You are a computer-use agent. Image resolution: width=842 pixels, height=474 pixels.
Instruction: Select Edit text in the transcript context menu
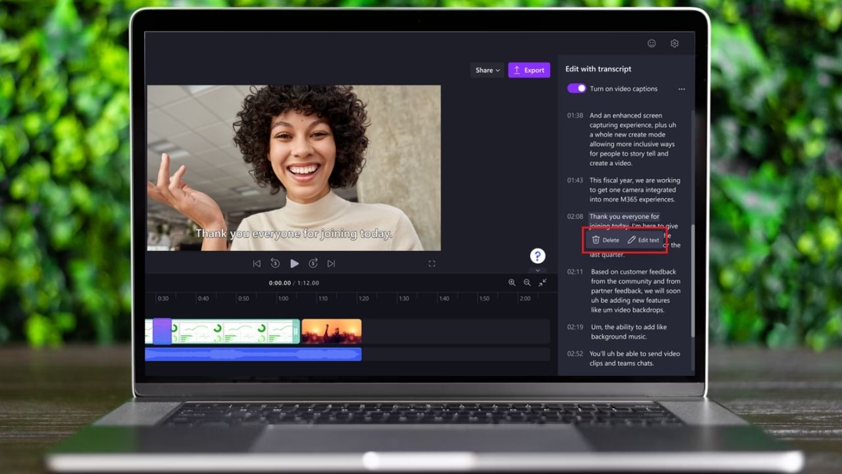pos(644,240)
